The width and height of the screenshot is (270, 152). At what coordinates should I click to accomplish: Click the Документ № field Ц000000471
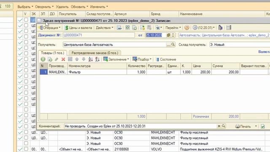[x=99, y=35]
